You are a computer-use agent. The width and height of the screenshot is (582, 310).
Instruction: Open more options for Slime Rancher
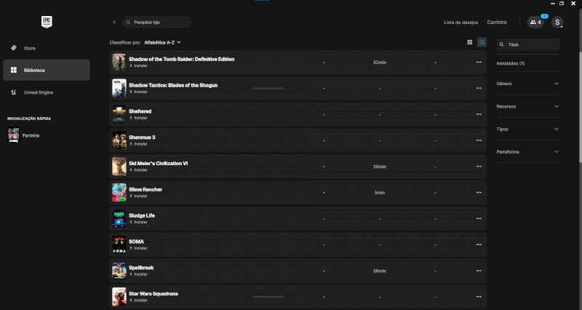[479, 193]
